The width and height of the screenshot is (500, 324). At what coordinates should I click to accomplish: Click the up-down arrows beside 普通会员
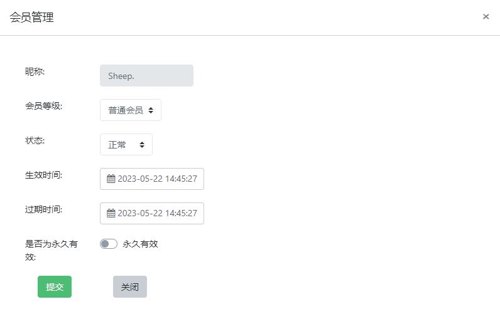point(151,110)
